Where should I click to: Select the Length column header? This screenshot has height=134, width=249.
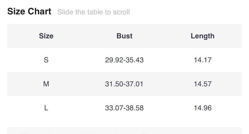(202, 36)
